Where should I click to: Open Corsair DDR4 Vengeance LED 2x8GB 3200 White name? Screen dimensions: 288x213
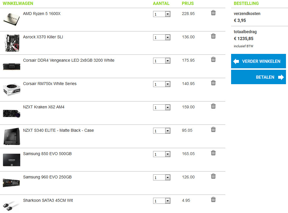[x=69, y=60]
